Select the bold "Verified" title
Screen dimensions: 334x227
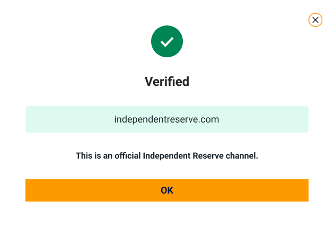(167, 82)
